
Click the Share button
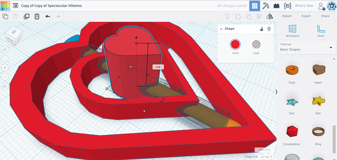tap(325, 16)
